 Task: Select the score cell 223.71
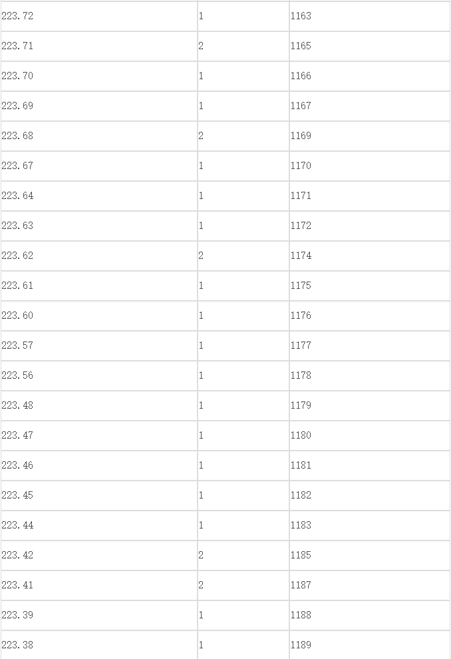click(x=99, y=46)
